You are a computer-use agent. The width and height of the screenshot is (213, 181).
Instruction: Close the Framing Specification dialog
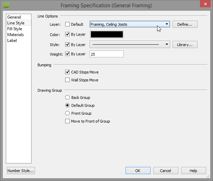click(x=205, y=4)
